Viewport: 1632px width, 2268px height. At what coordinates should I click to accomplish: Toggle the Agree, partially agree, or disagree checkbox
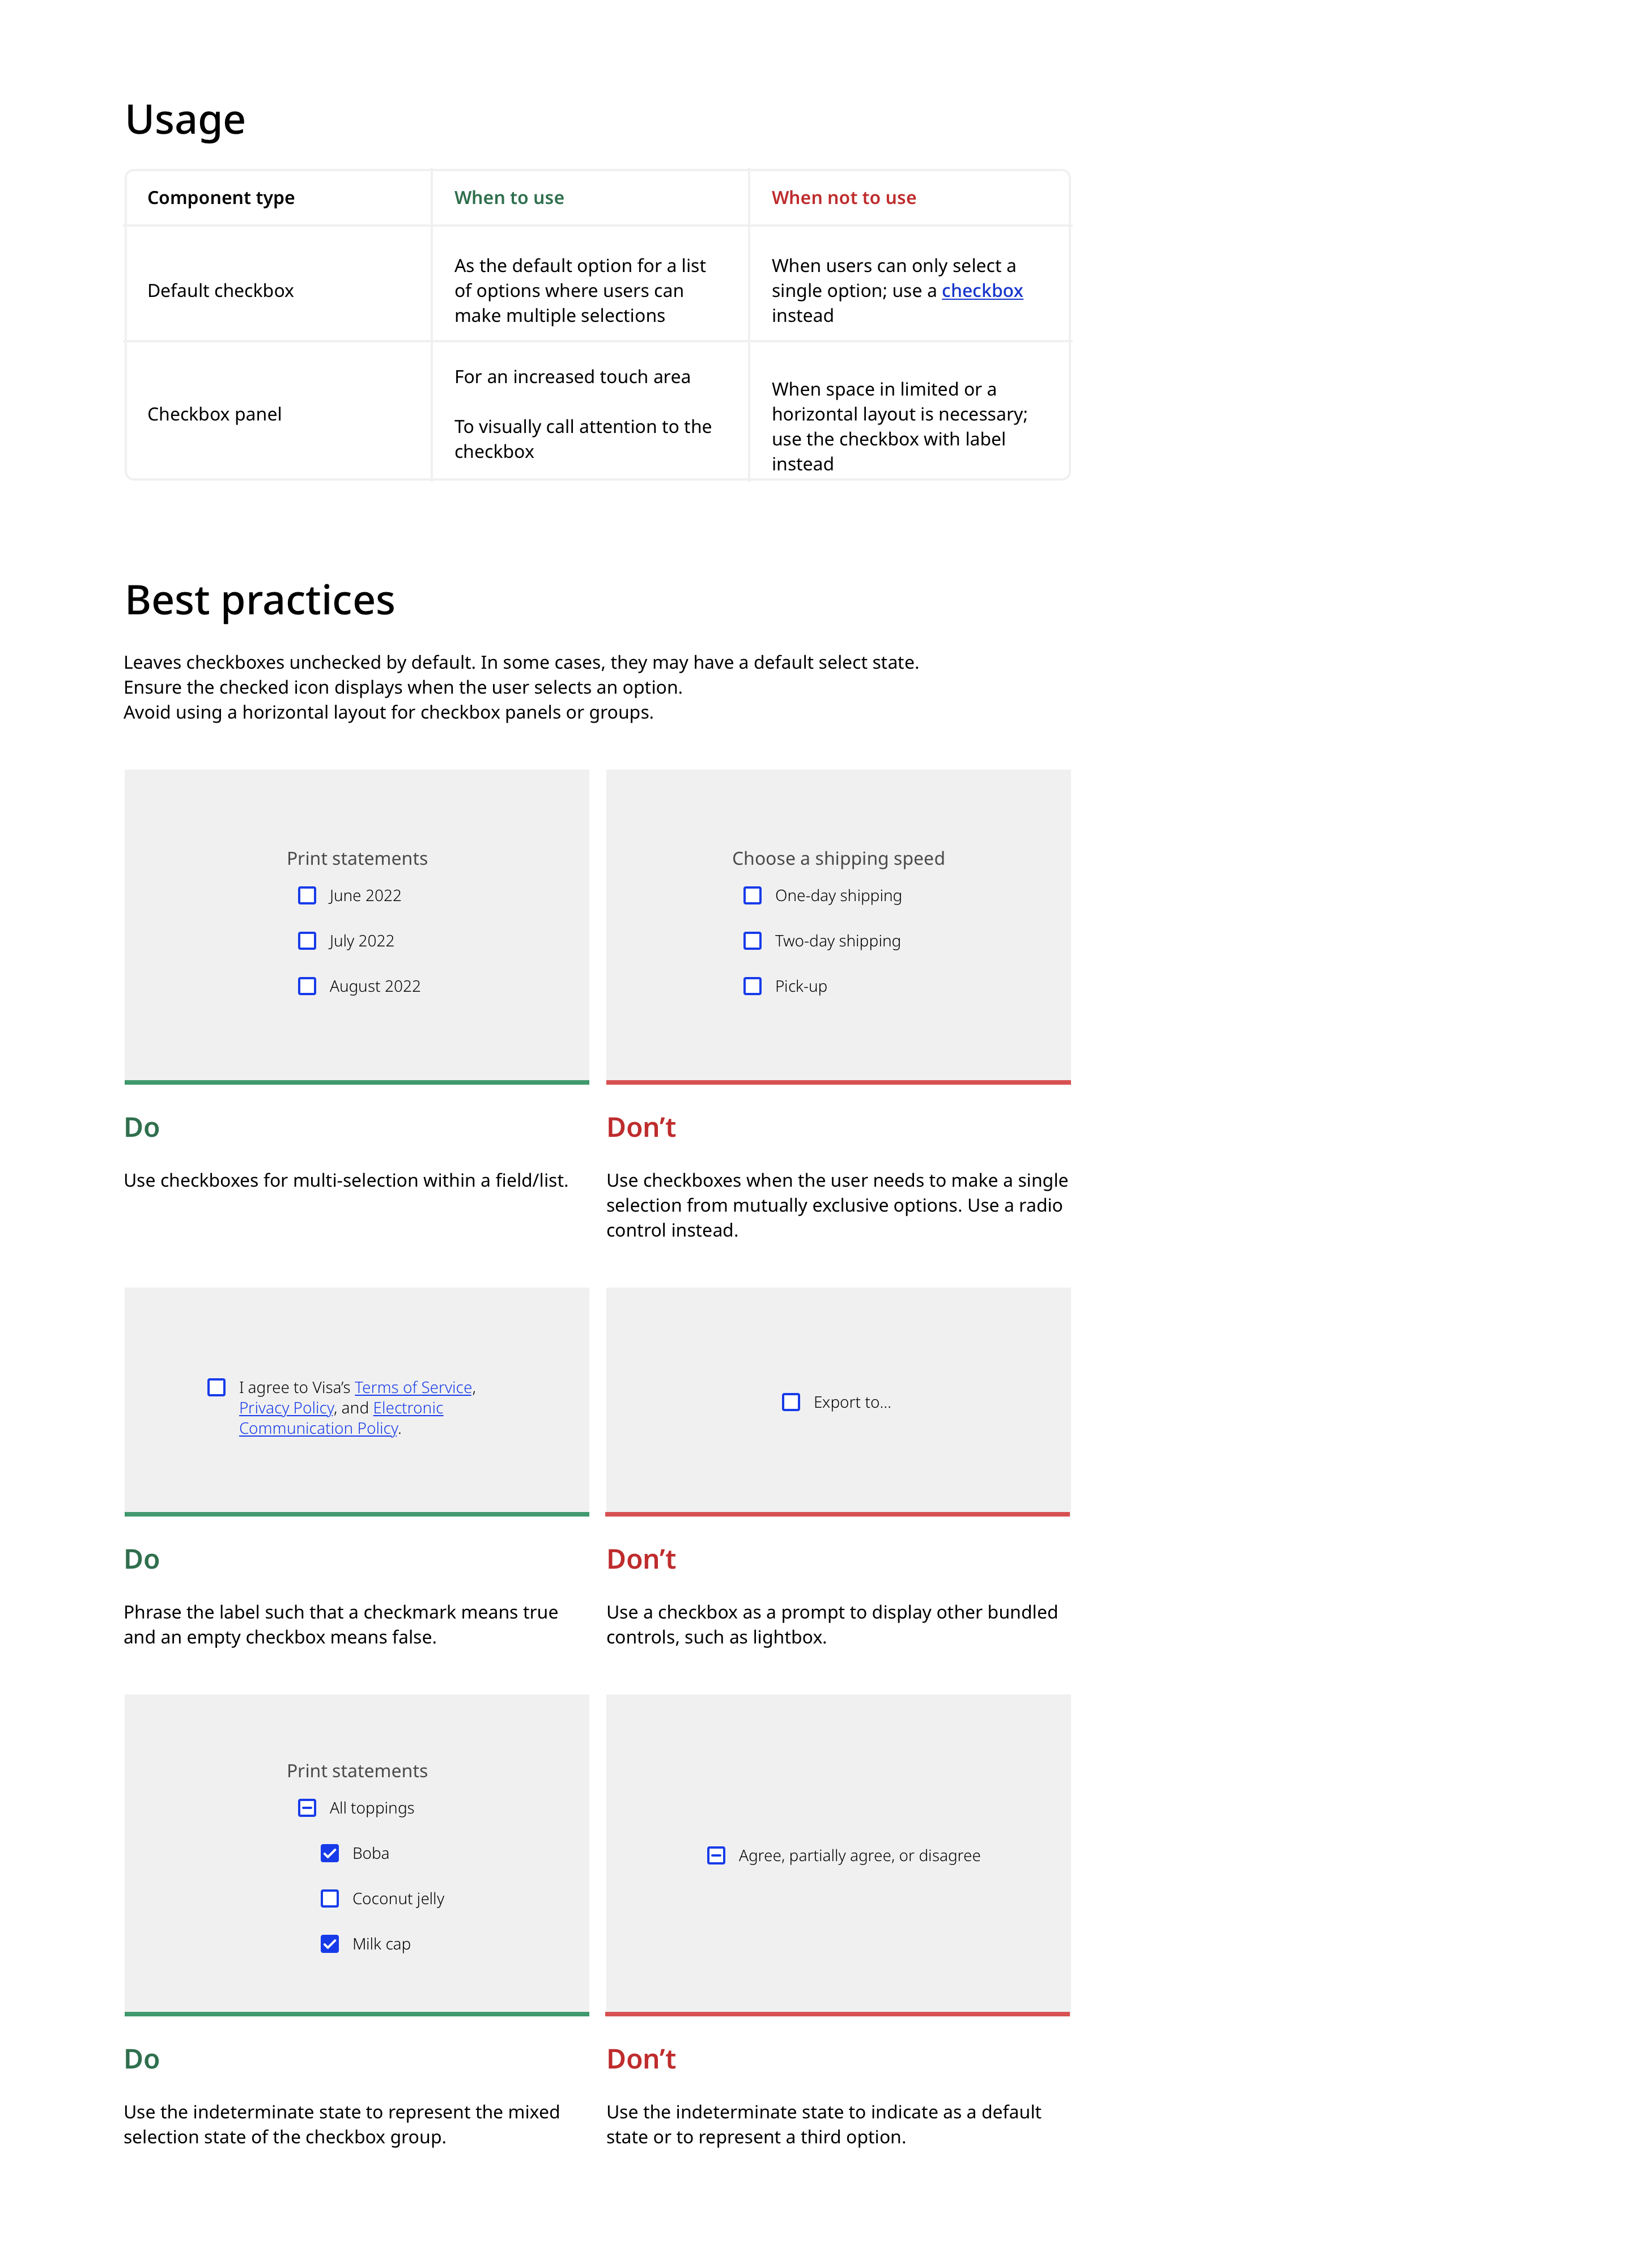coord(716,1855)
